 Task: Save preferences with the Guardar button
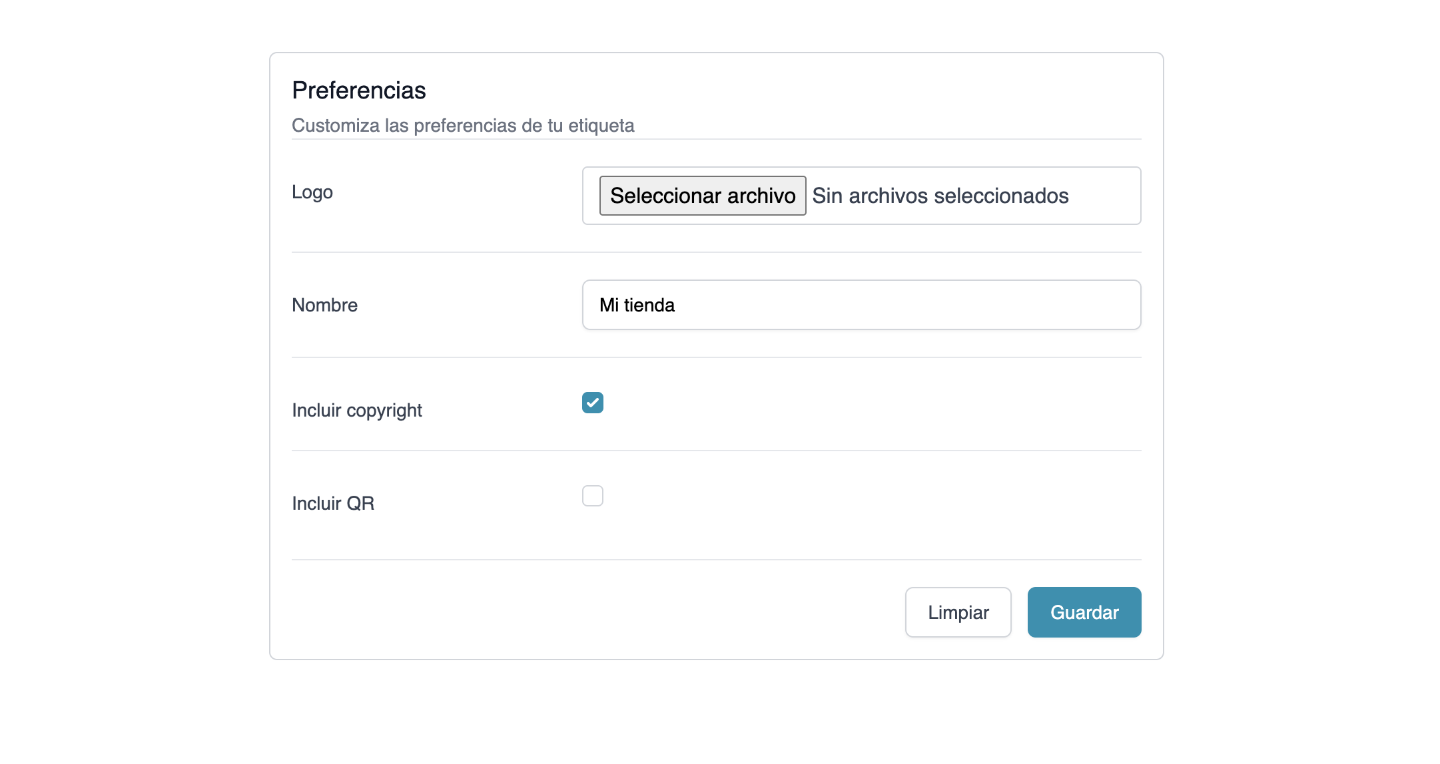pos(1084,612)
